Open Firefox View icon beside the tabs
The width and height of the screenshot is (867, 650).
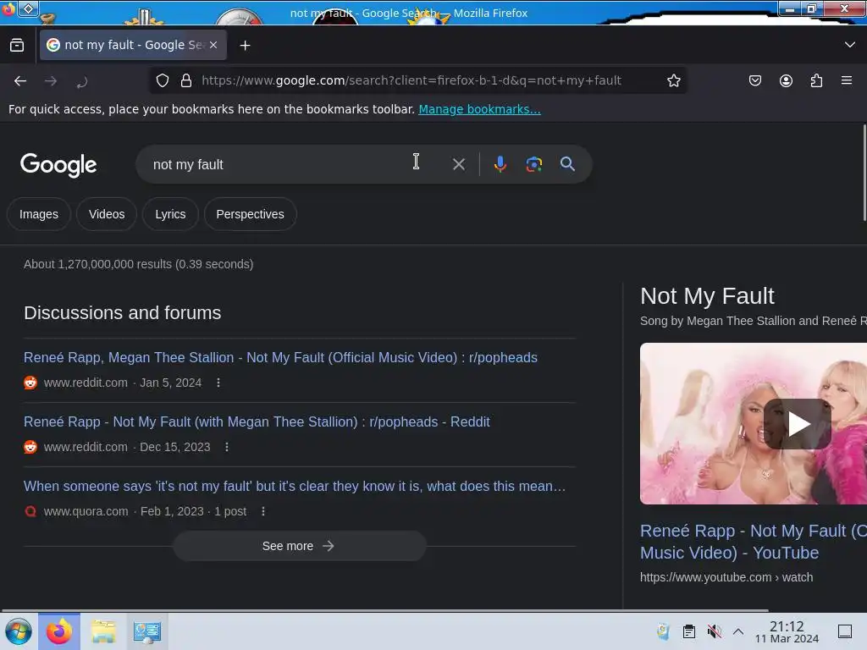[x=17, y=46]
